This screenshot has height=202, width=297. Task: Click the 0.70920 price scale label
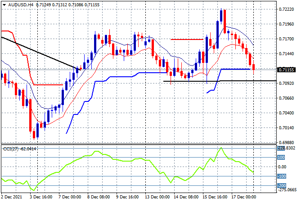(x=286, y=83)
